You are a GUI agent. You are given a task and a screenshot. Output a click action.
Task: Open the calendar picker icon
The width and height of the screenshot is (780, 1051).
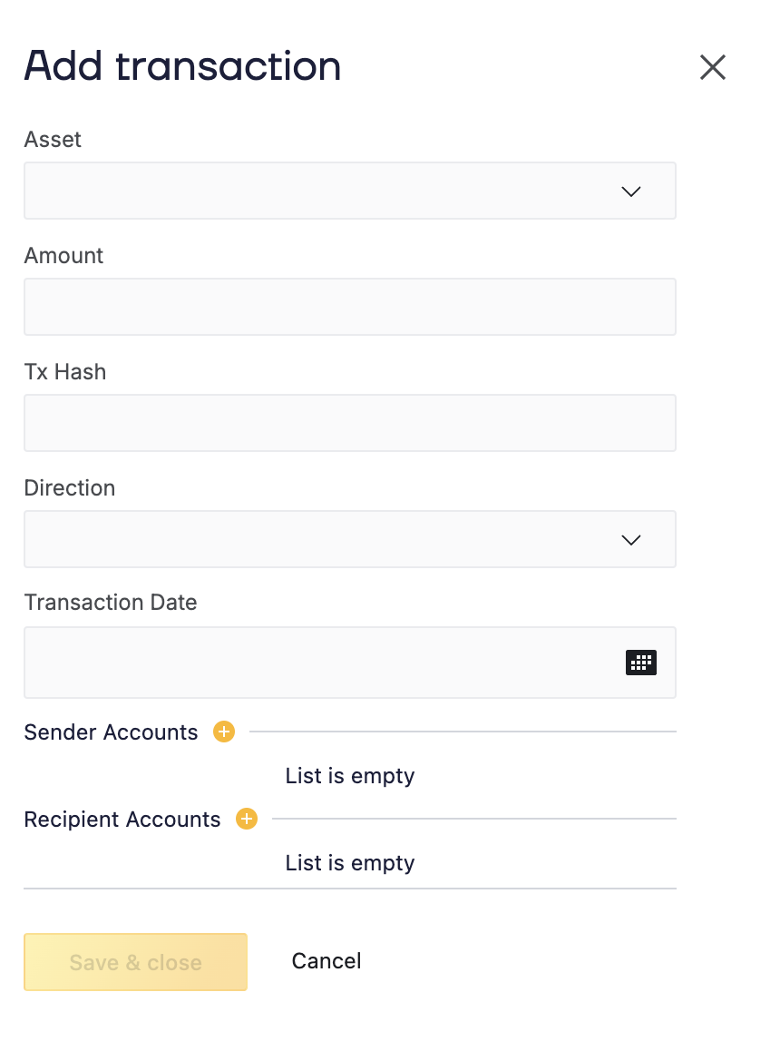641,663
